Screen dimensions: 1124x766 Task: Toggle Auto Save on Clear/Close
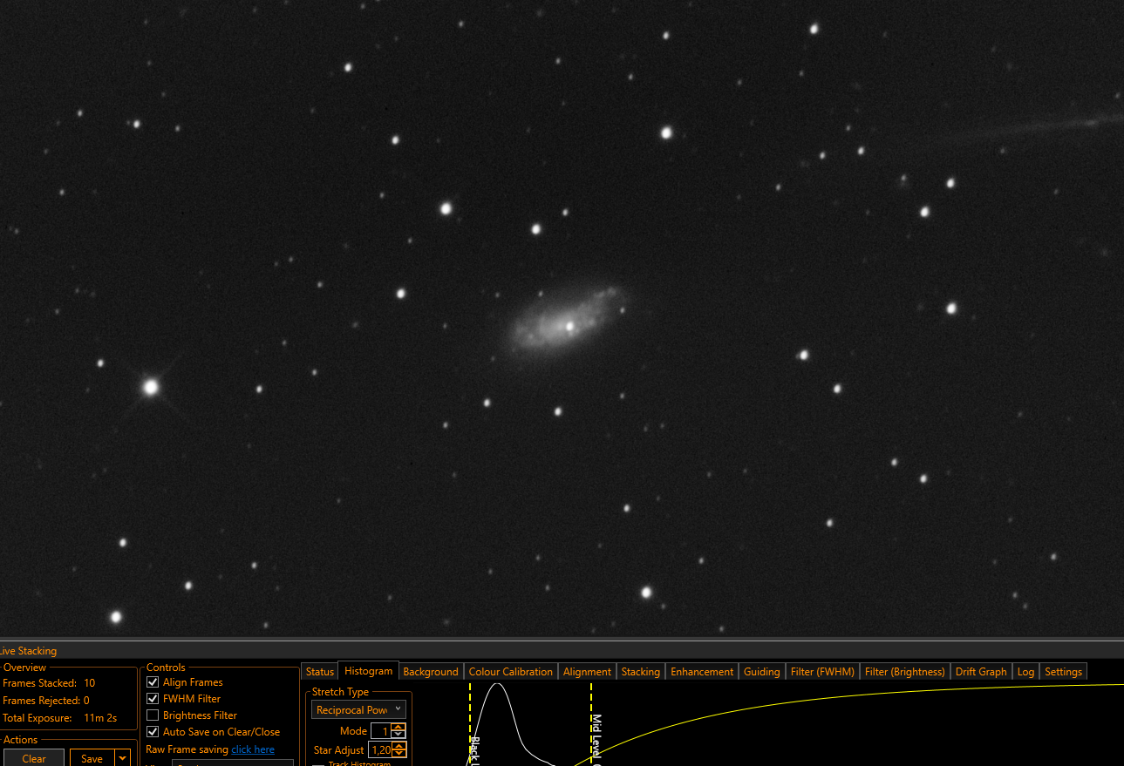153,732
